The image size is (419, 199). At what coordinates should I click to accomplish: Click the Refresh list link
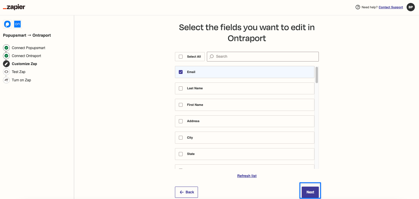tap(247, 176)
